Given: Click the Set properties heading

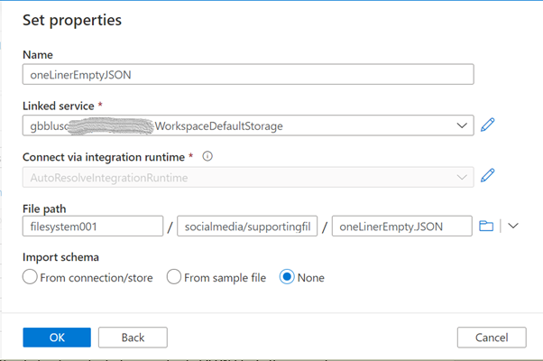Looking at the screenshot, I should click(72, 19).
